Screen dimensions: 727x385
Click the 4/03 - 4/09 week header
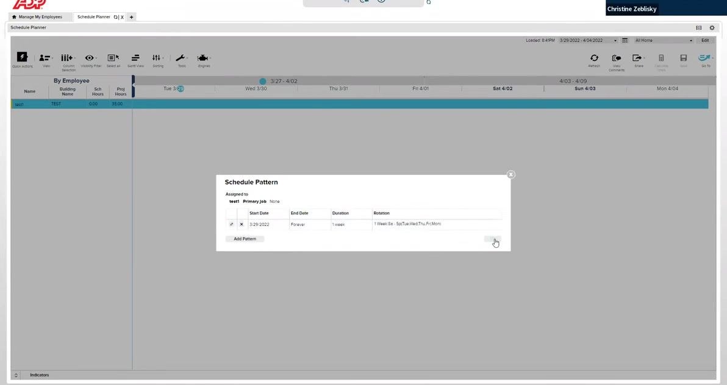(x=573, y=81)
